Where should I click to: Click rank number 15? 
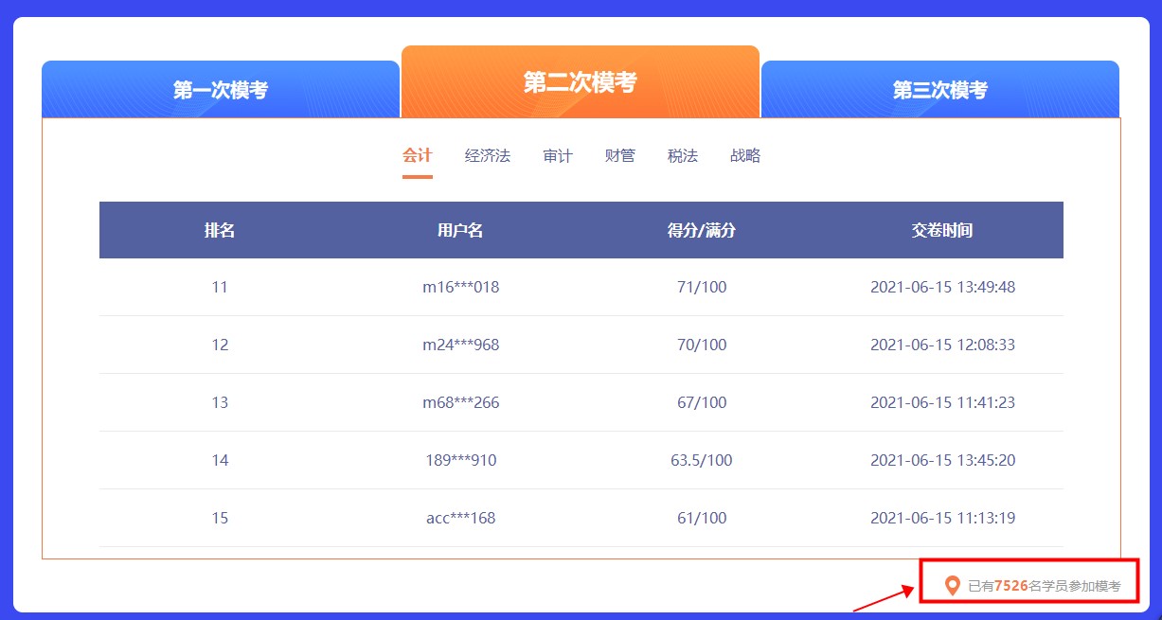point(220,518)
